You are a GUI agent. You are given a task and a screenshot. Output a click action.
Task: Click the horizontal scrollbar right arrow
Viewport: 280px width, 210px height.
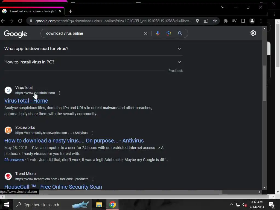pyautogui.click(x=260, y=192)
